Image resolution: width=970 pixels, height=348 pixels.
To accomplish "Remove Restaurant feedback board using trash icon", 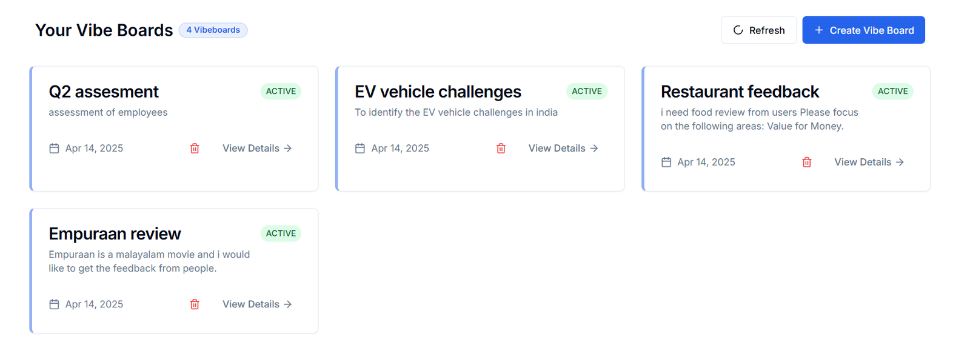I will coord(807,162).
